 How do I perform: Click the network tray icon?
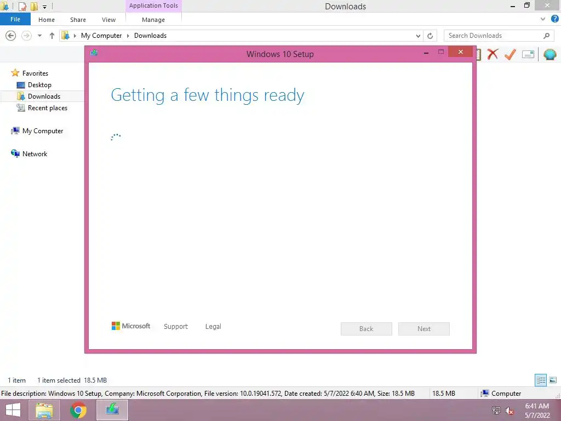point(496,411)
